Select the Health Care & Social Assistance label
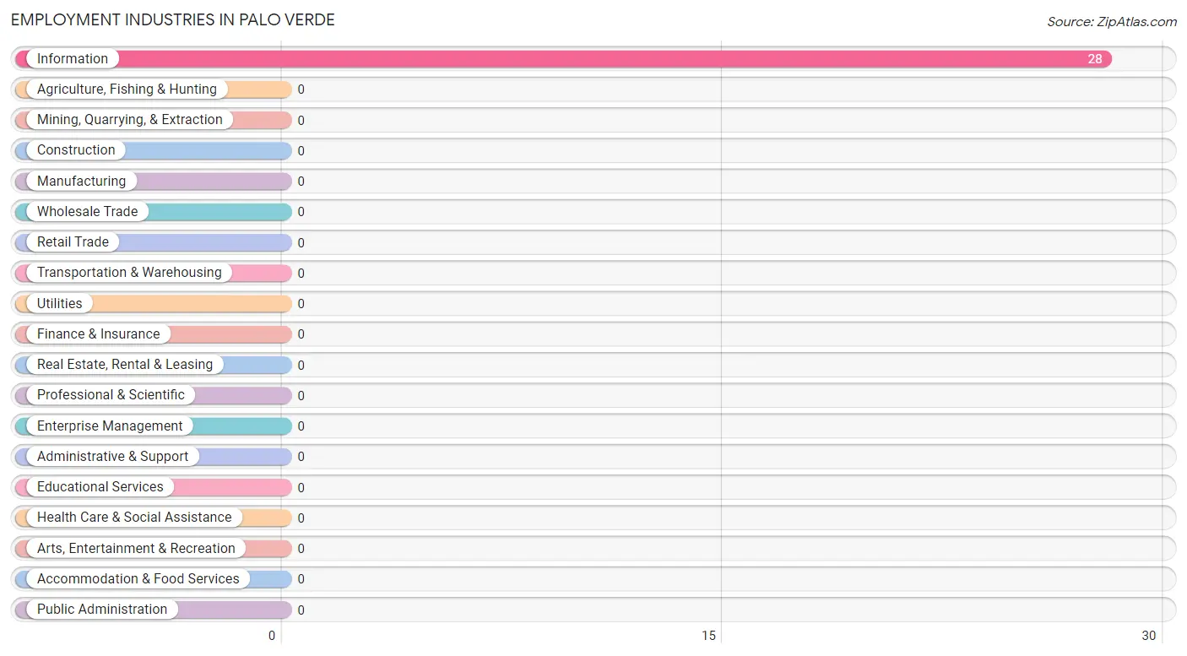 point(134,518)
